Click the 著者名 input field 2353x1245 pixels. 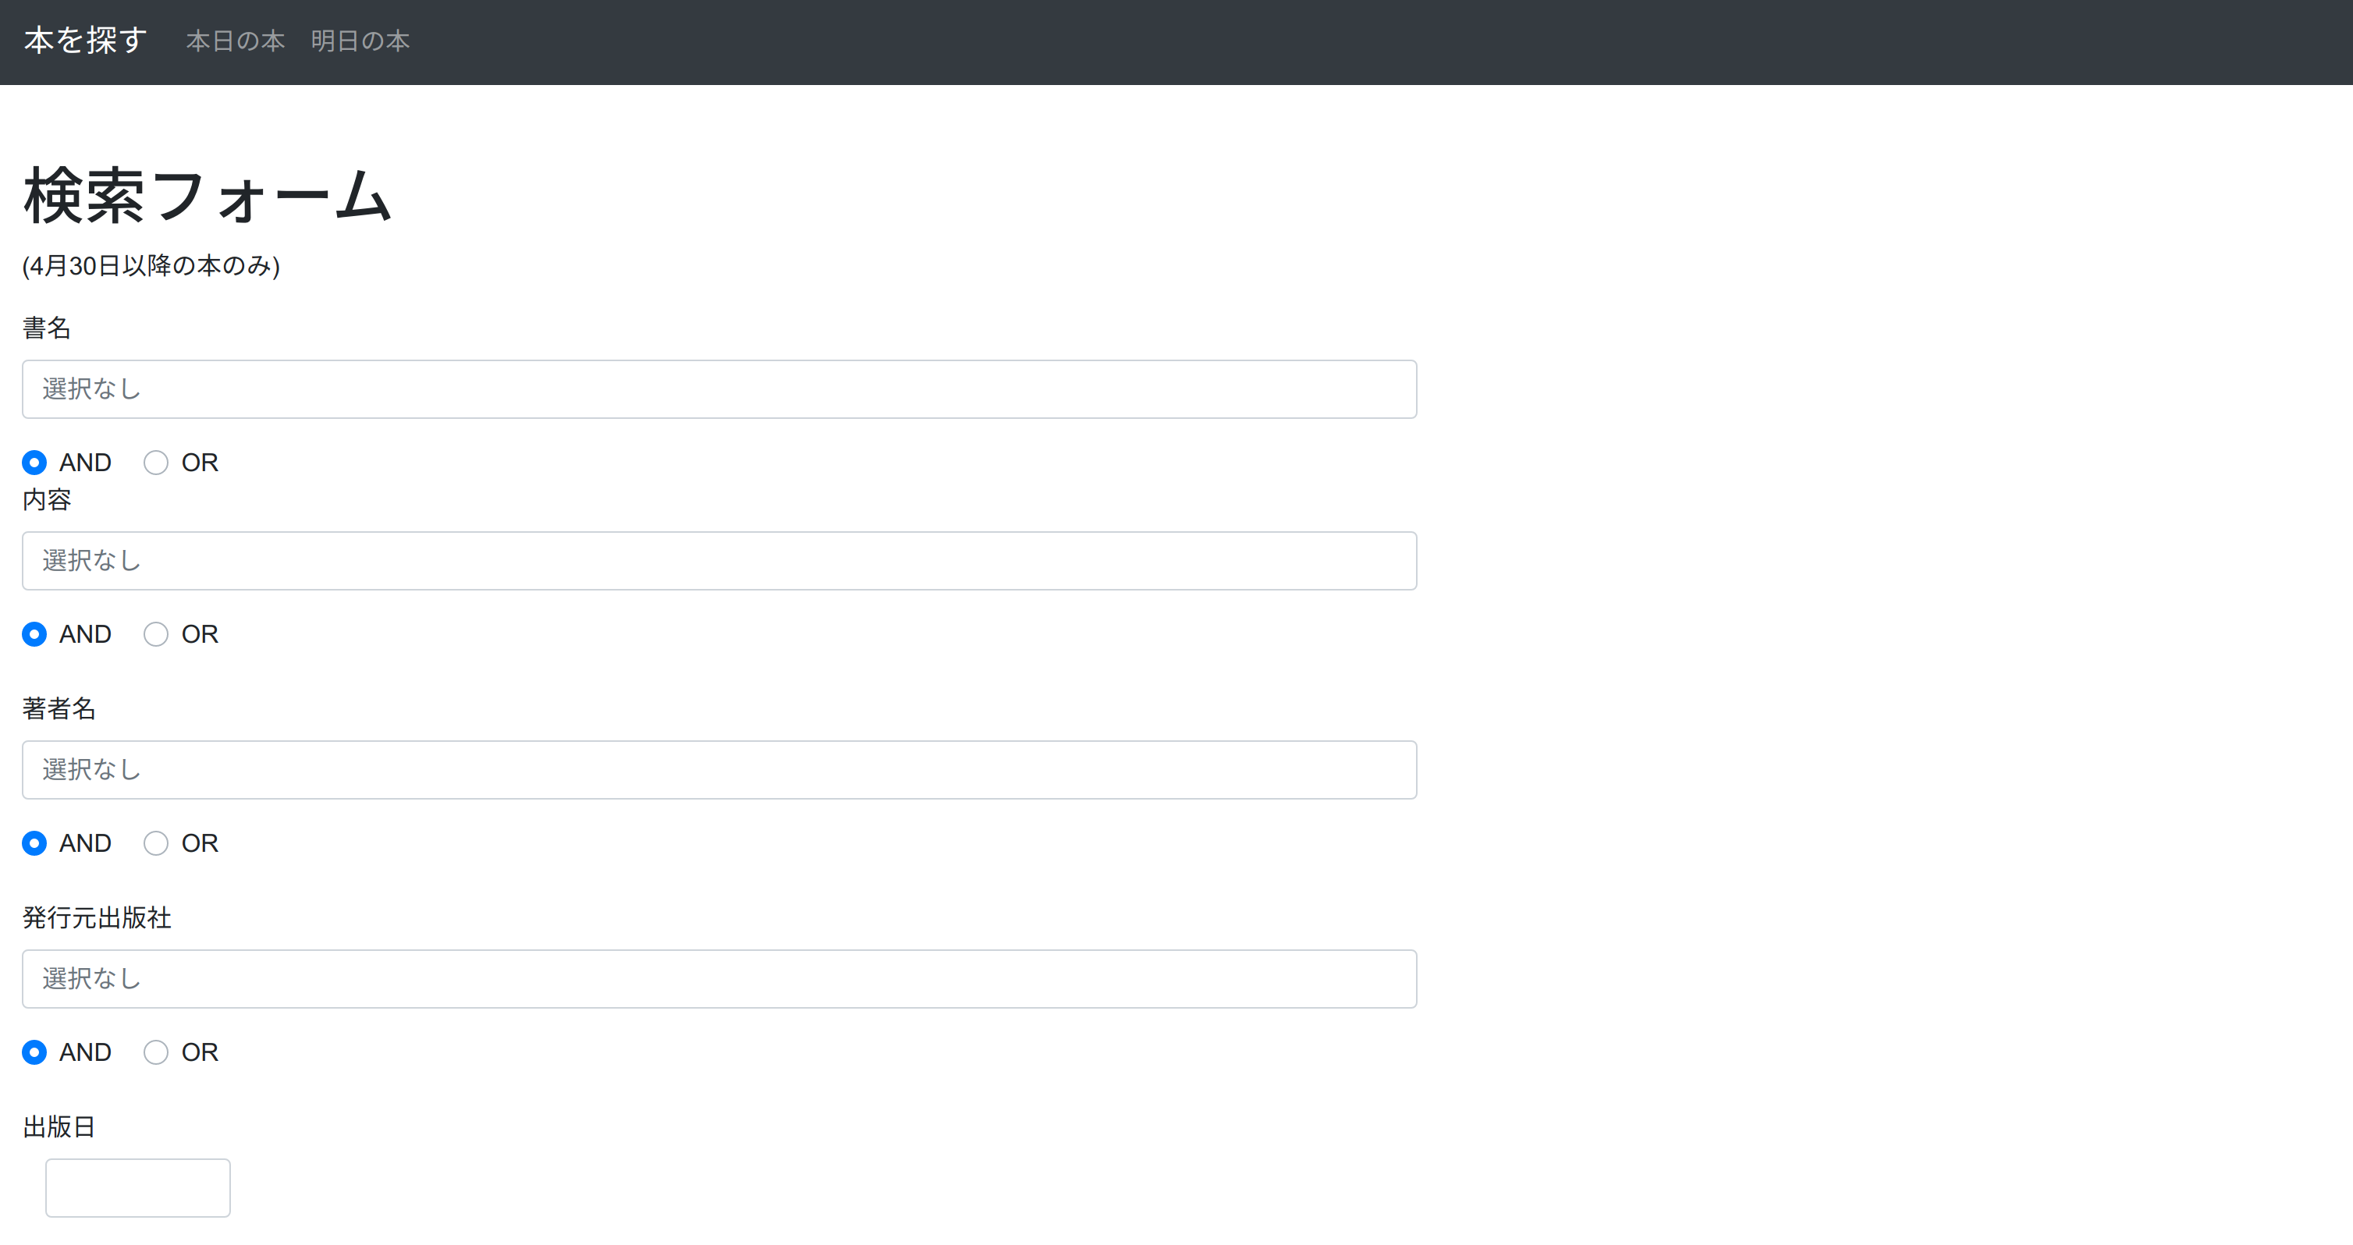tap(719, 769)
